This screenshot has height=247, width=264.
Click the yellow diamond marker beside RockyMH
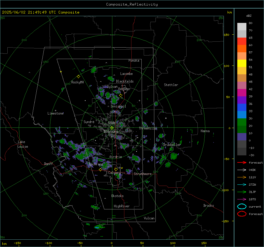point(78,77)
